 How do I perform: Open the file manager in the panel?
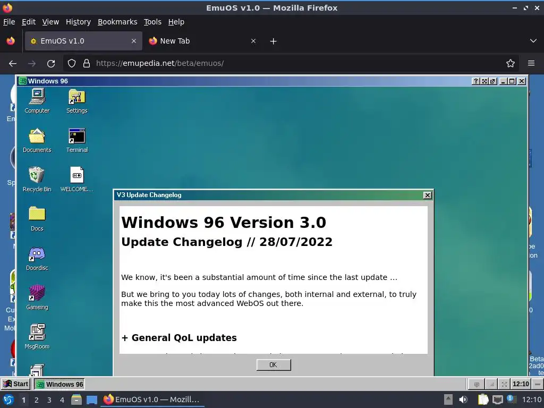pos(76,399)
